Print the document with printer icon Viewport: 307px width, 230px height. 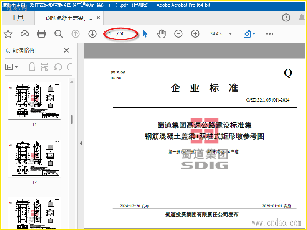pyautogui.click(x=41, y=34)
